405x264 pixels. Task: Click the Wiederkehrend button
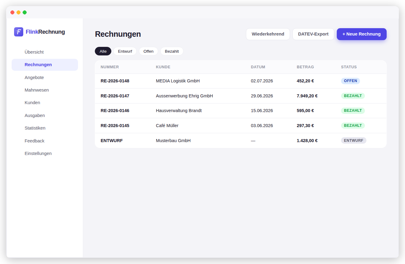tap(268, 34)
